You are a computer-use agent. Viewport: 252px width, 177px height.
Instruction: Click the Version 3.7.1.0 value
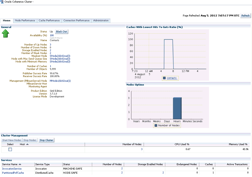(x=53, y=94)
